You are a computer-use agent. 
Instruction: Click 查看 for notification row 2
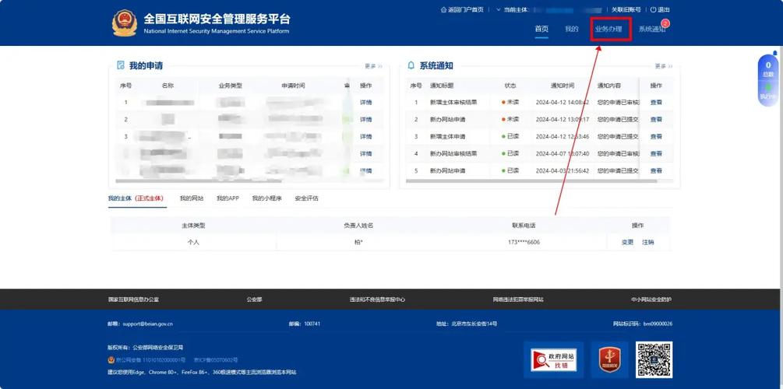point(656,119)
